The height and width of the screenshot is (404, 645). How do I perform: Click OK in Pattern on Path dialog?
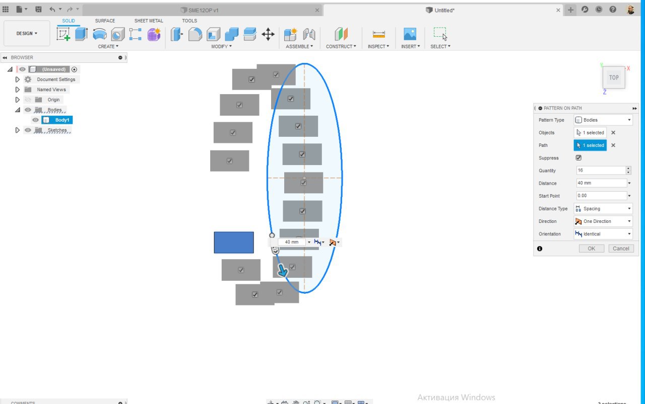click(592, 249)
